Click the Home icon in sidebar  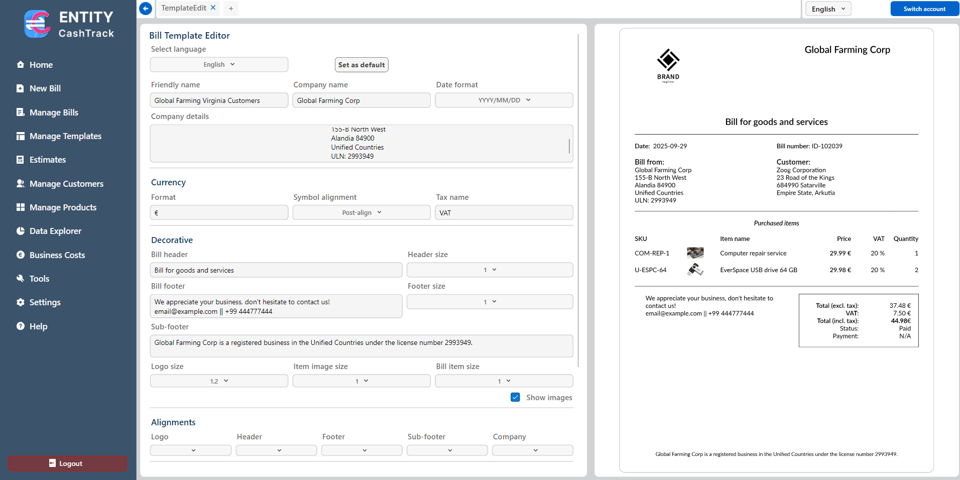click(x=21, y=65)
